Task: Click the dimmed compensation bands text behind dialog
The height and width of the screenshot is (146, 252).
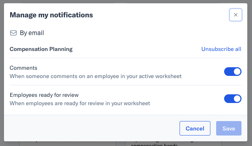Action: pyautogui.click(x=154, y=145)
